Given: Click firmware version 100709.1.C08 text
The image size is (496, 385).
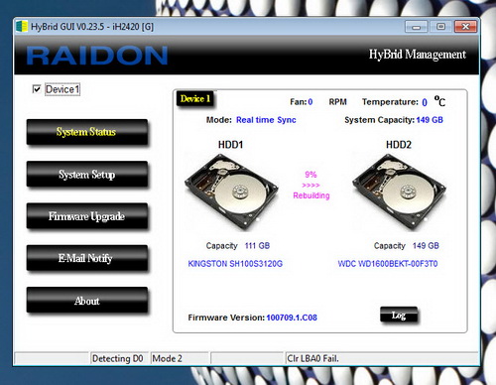Looking at the screenshot, I should [292, 318].
